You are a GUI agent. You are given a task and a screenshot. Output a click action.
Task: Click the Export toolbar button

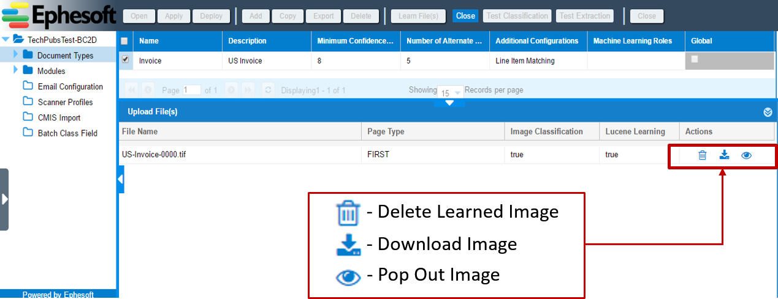coord(323,16)
